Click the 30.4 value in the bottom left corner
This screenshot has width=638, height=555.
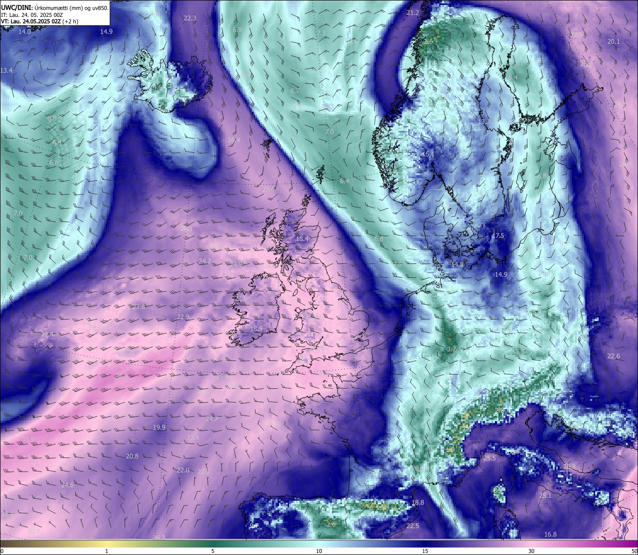click(33, 531)
